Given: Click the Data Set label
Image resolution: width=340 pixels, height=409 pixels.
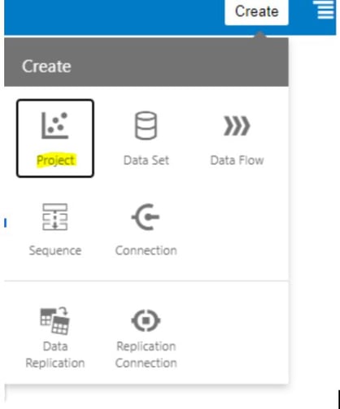Looking at the screenshot, I should coord(146,160).
